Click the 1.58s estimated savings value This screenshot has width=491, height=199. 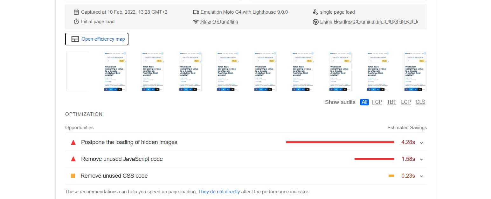pyautogui.click(x=408, y=159)
